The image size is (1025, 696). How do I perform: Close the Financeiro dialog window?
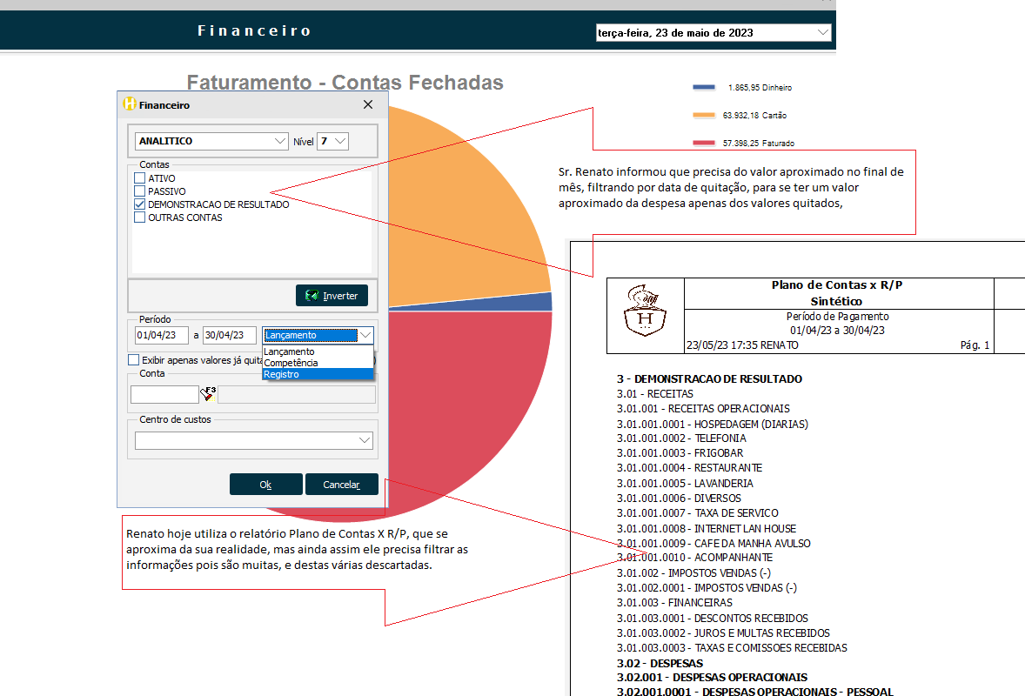368,104
